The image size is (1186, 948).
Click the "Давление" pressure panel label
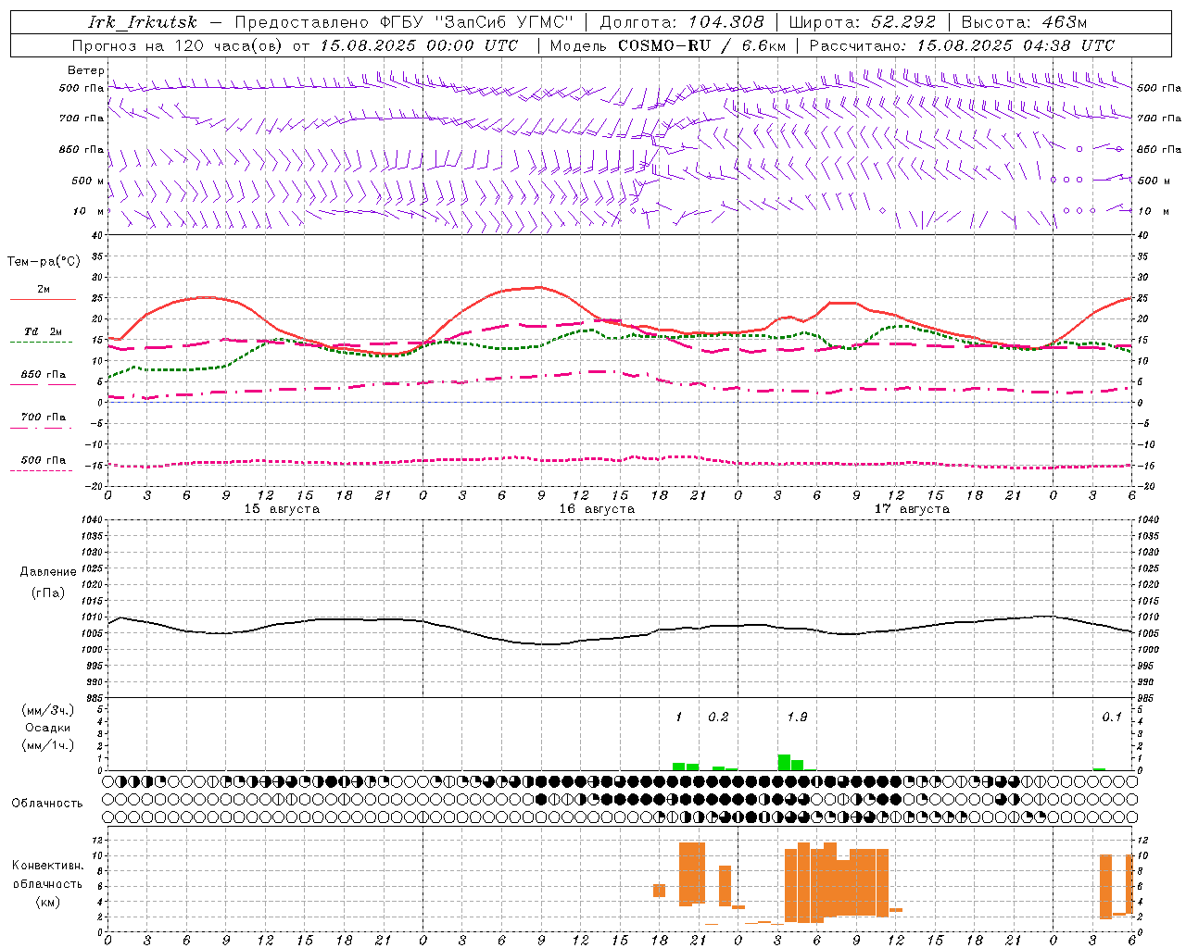click(x=48, y=572)
